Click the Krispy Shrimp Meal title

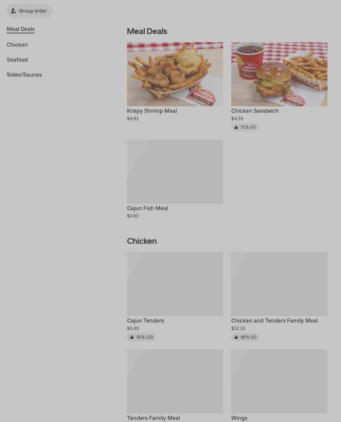pos(152,111)
